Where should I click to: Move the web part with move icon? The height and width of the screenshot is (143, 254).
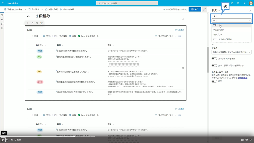coord(27,23)
